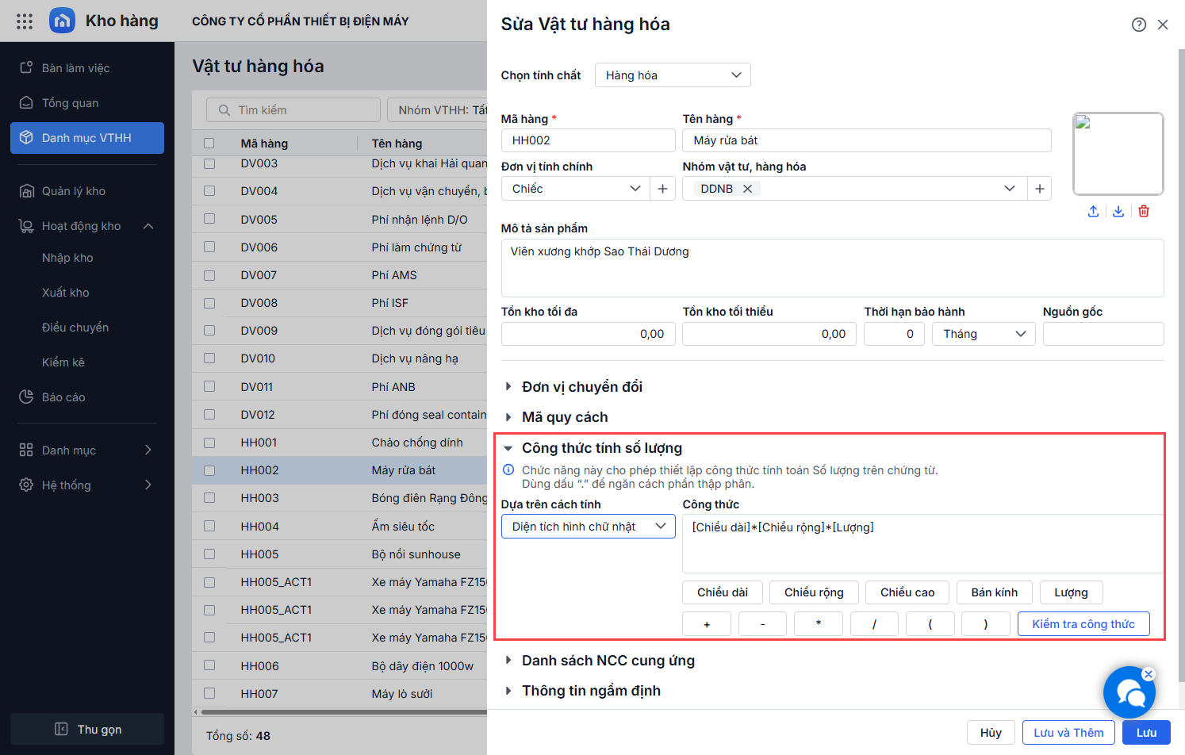Screen dimensions: 1185x755
Task: Open Dựa trên cách tính dropdown
Action: [588, 527]
